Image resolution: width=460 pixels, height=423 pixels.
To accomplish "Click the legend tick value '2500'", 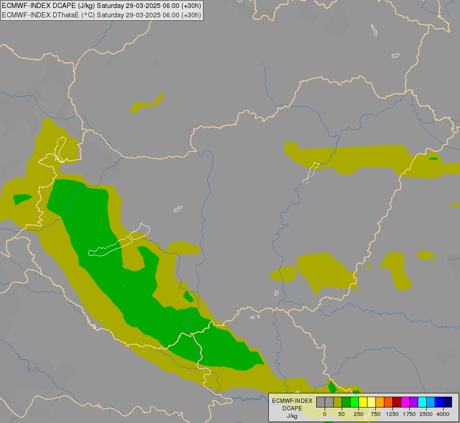I will 426,414.
